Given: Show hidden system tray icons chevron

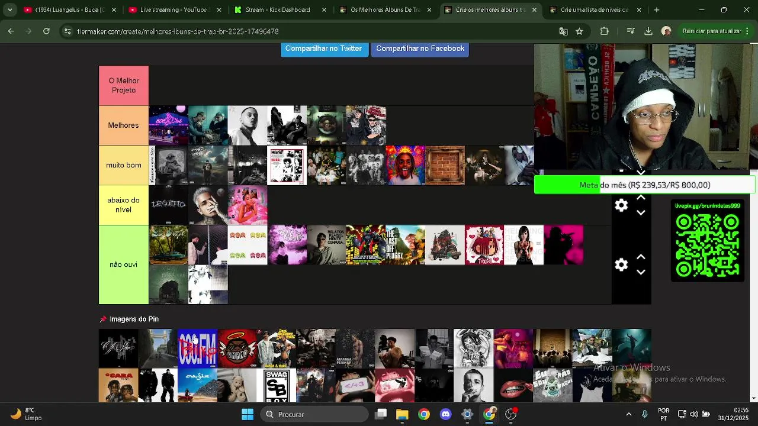Looking at the screenshot, I should 628,414.
